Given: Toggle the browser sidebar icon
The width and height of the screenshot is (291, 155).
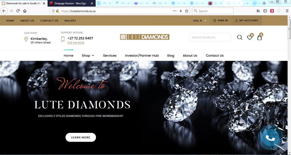Looking at the screenshot, I should pyautogui.click(x=265, y=11).
